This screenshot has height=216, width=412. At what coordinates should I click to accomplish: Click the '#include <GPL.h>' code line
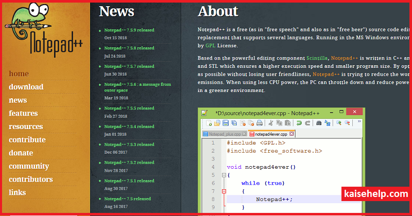[256, 143]
